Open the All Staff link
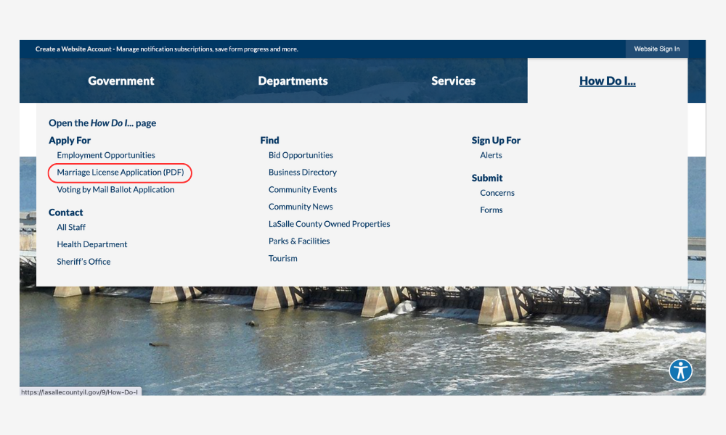726x435 pixels. [71, 228]
